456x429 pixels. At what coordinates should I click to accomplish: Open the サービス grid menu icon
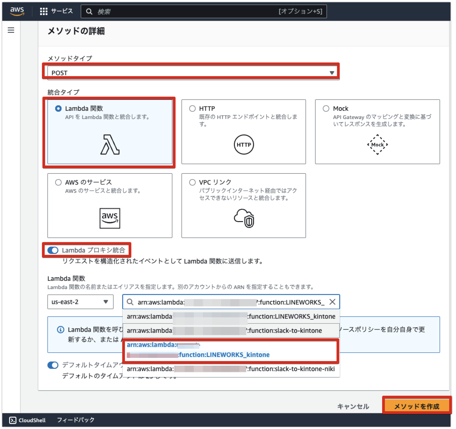click(44, 11)
